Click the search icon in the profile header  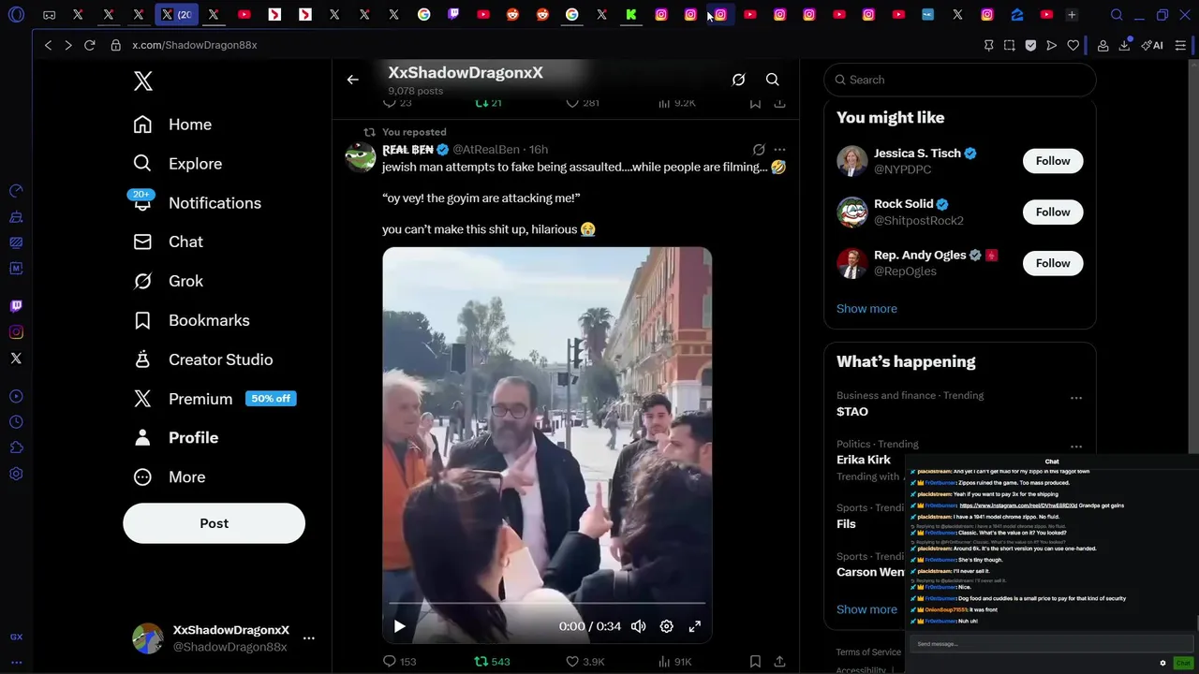click(x=773, y=80)
